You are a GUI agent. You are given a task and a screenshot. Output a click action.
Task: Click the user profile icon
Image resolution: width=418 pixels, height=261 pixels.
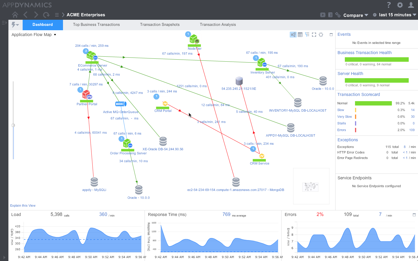pos(411,5)
